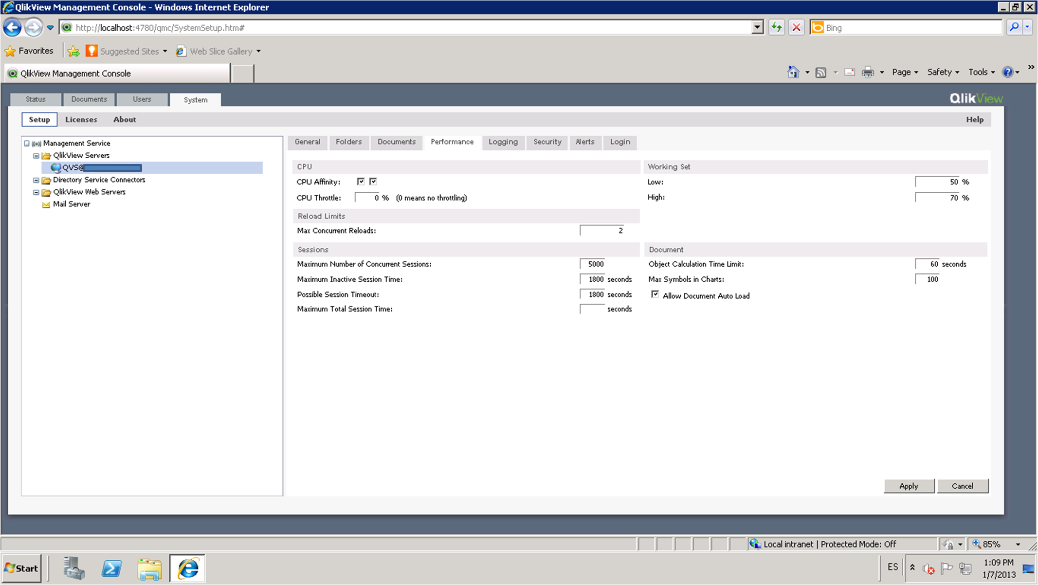Expand the Directory Service Connectors node
Image resolution: width=1038 pixels, height=585 pixels.
pyautogui.click(x=36, y=180)
